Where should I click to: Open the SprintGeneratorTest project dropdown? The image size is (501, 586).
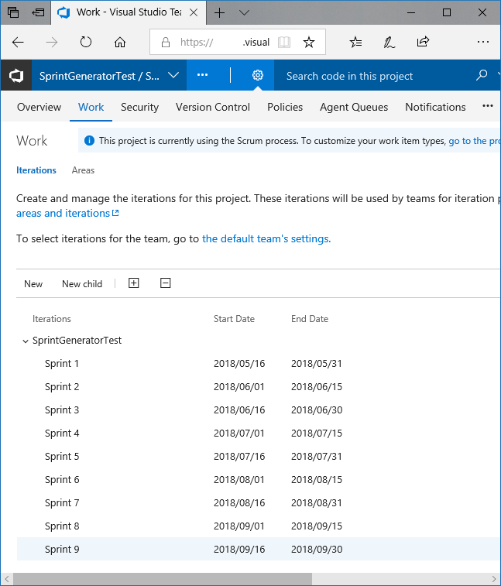point(173,75)
